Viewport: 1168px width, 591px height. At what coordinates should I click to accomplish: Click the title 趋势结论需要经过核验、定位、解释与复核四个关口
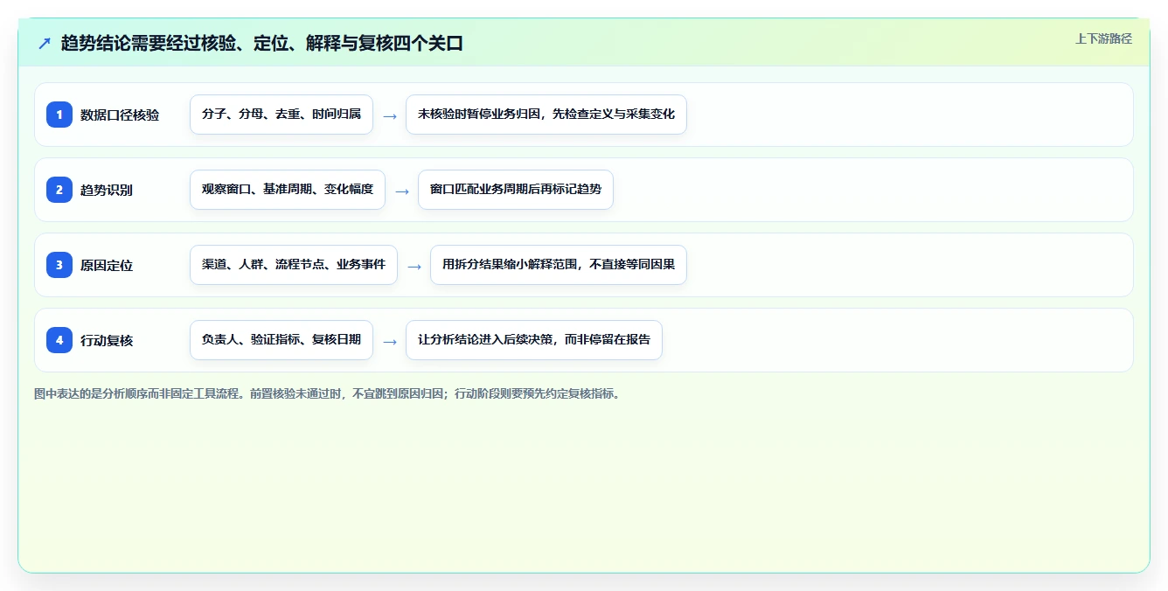tap(262, 43)
